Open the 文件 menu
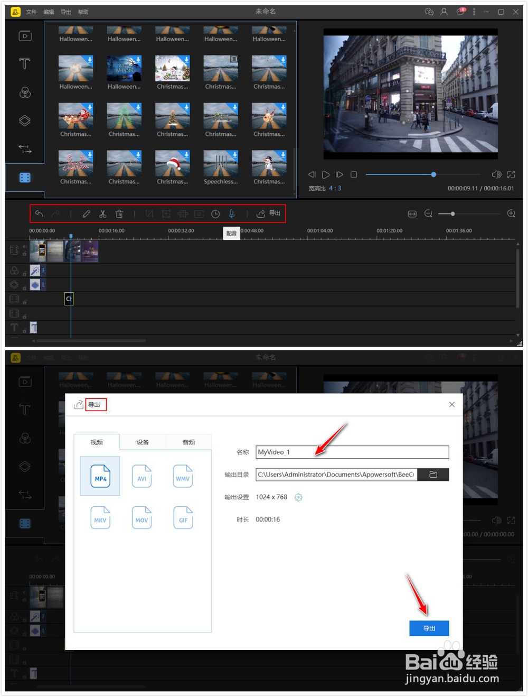The image size is (528, 697). click(32, 12)
